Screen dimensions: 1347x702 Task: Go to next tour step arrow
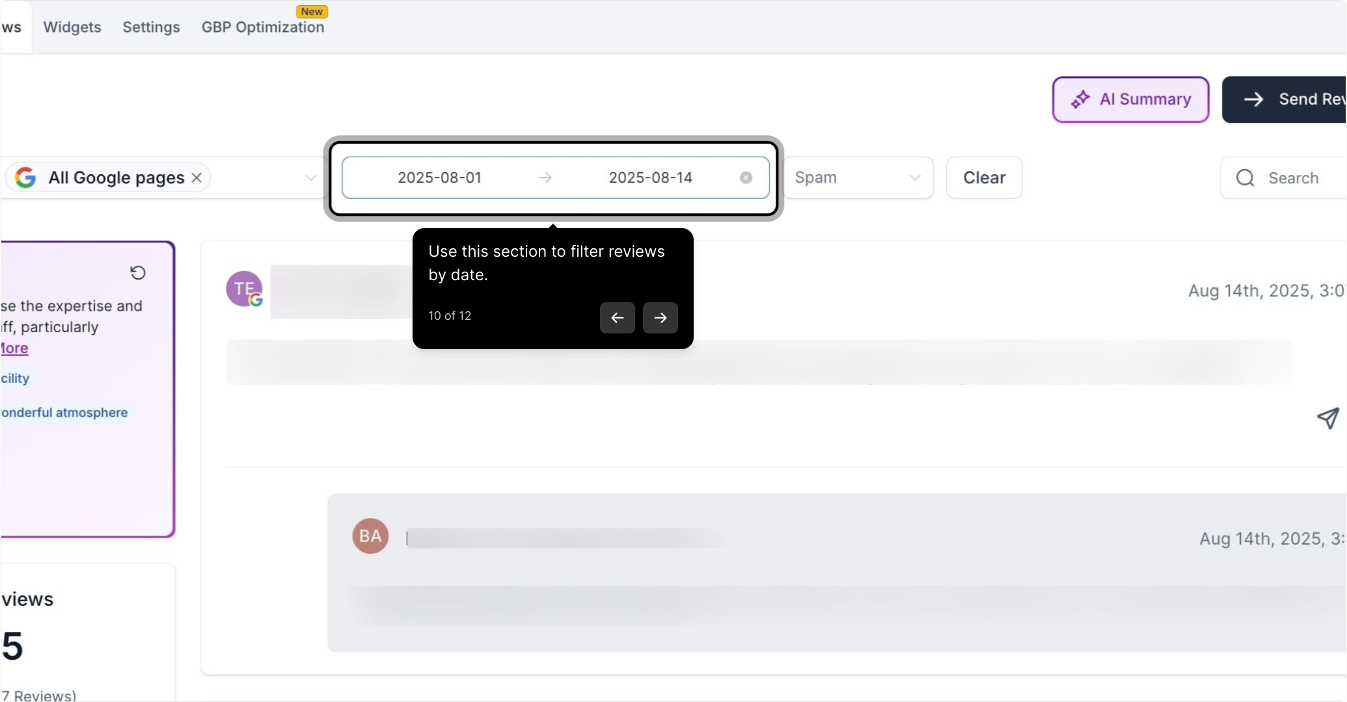(x=660, y=317)
